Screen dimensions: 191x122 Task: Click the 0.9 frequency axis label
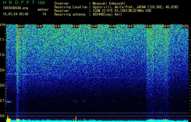click(x=2, y=70)
